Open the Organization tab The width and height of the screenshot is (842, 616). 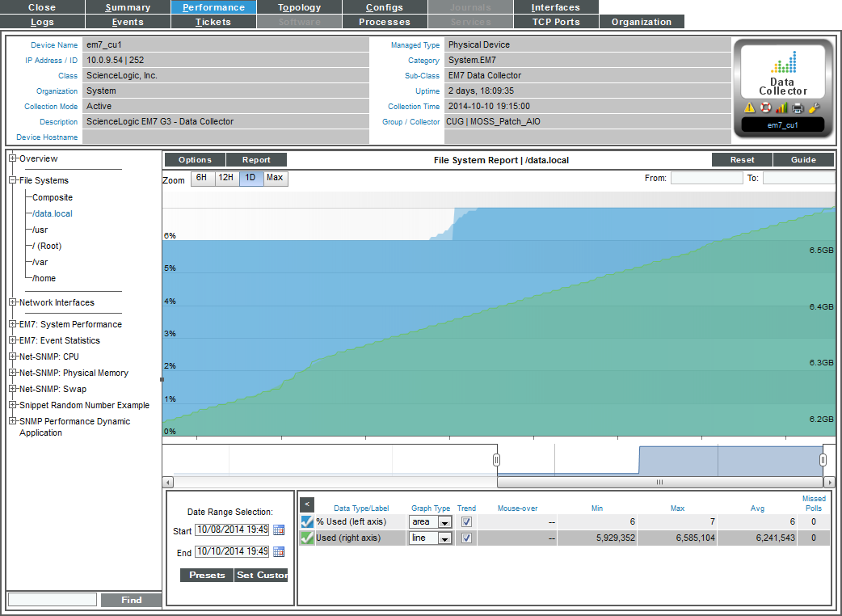point(641,22)
